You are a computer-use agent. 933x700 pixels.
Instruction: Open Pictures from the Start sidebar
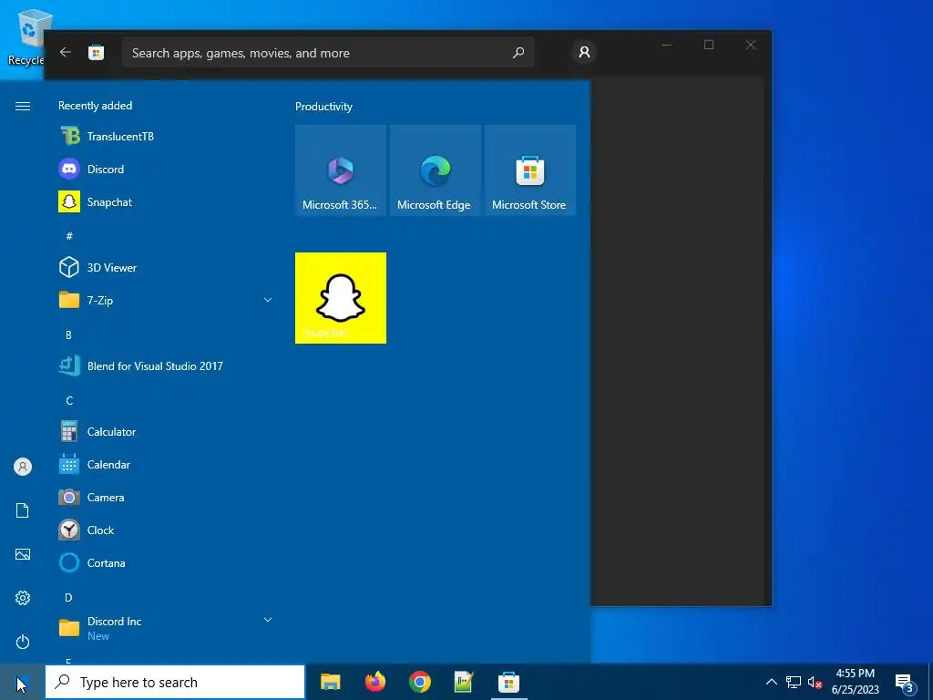coord(23,554)
